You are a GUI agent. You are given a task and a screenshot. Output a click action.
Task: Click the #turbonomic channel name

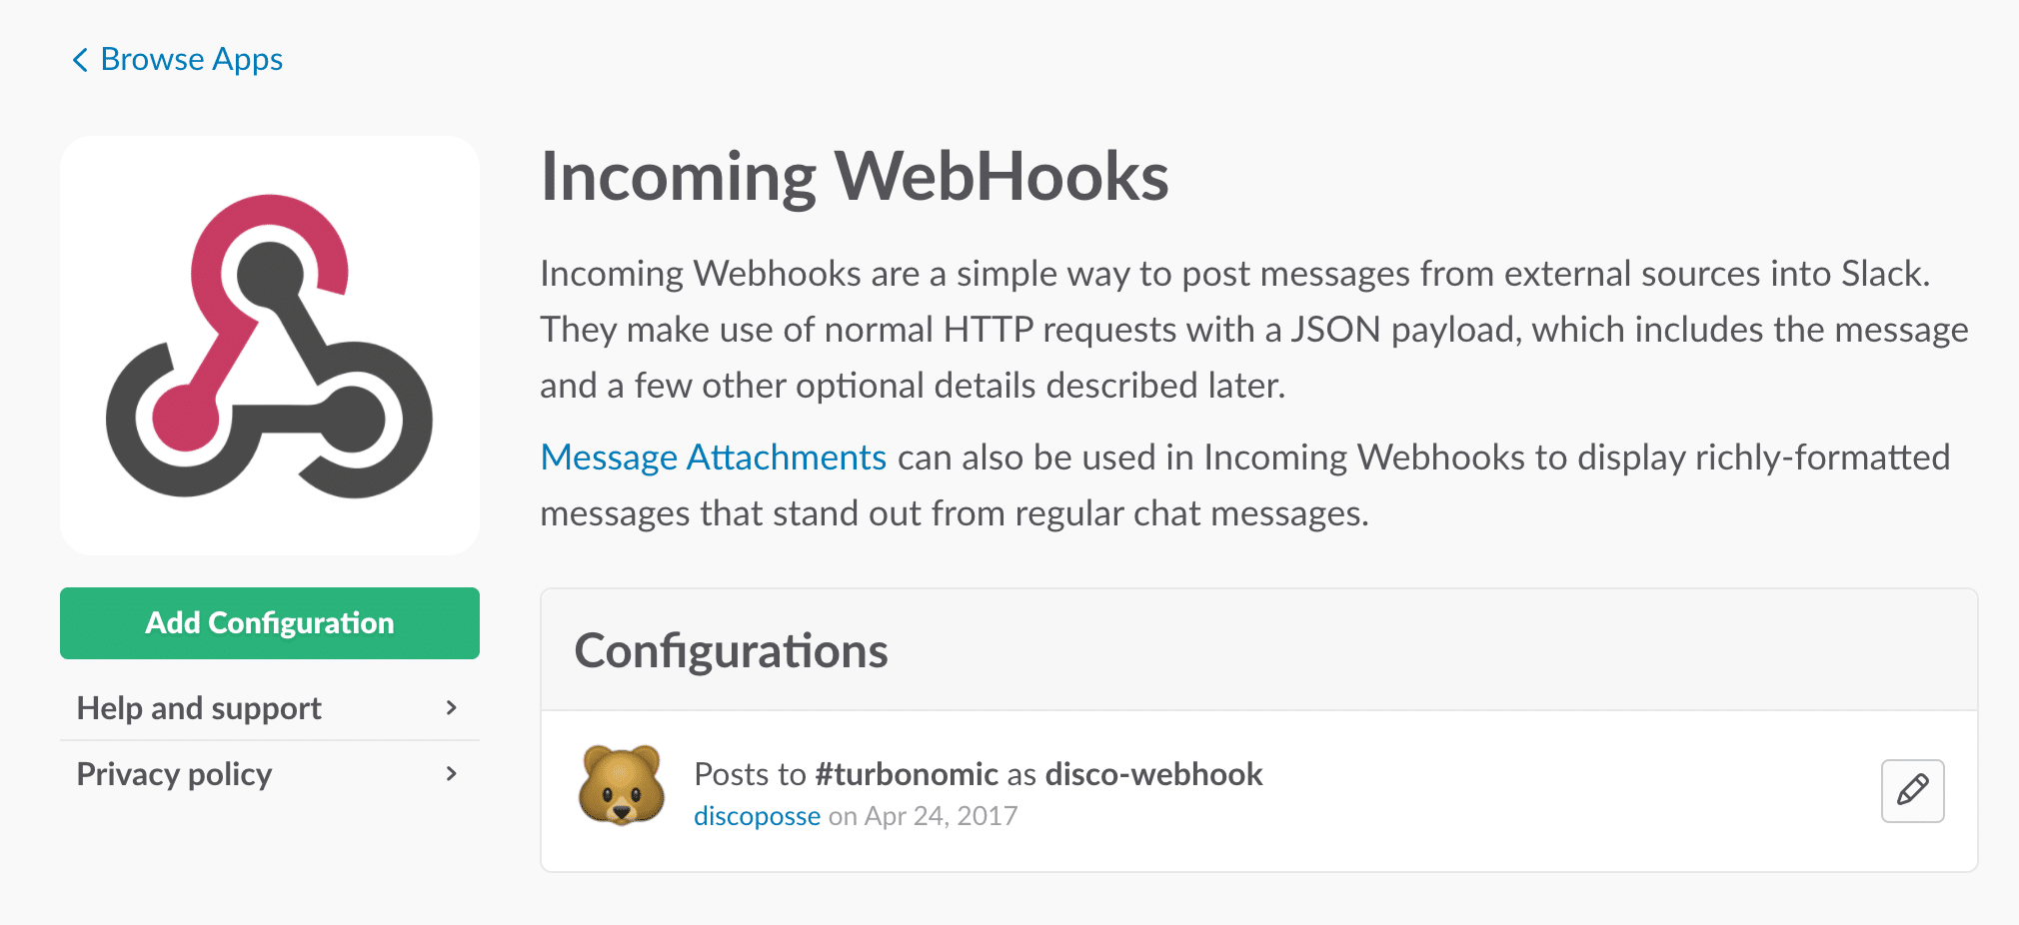(907, 774)
